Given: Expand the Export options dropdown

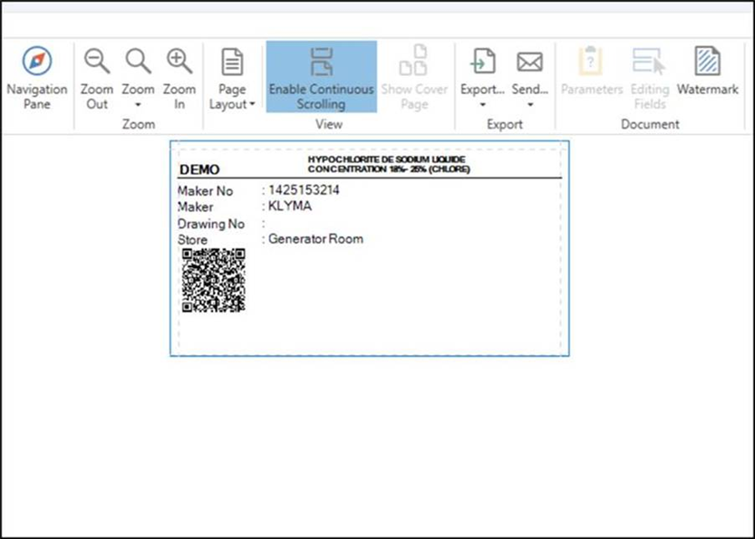Looking at the screenshot, I should tap(481, 102).
